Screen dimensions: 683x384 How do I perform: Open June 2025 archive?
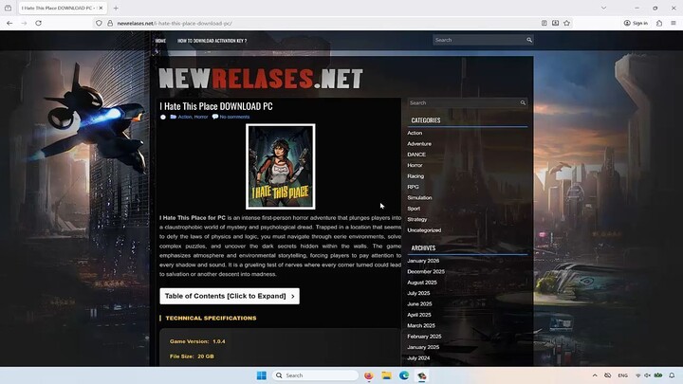click(x=419, y=304)
